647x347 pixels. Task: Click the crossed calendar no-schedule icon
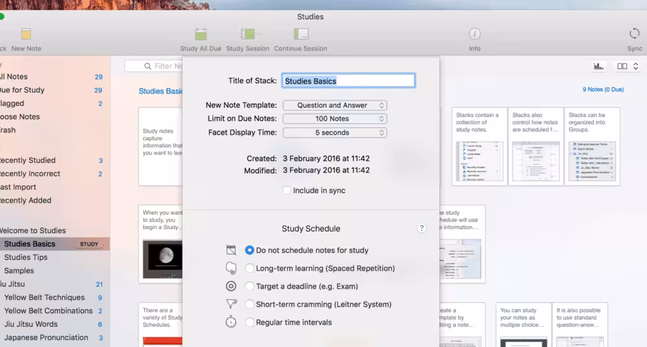(231, 250)
